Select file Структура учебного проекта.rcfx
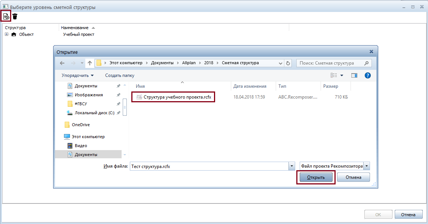The height and width of the screenshot is (224, 428). [x=177, y=97]
